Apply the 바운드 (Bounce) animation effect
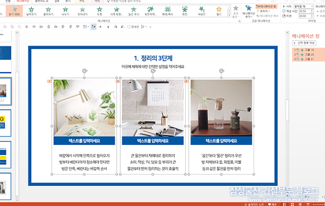 (202, 11)
